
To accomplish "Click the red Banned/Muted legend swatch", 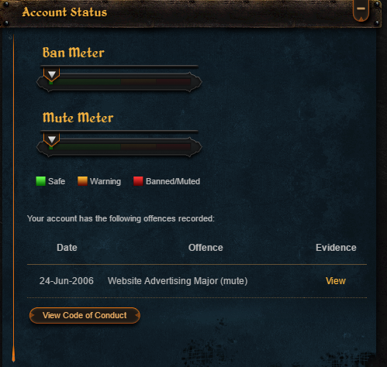I will coord(138,181).
